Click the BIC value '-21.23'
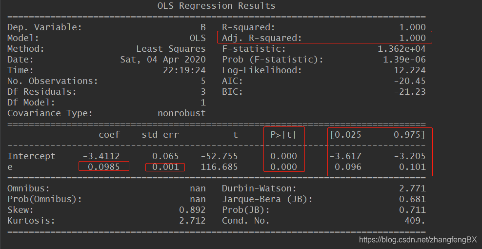 (409, 92)
